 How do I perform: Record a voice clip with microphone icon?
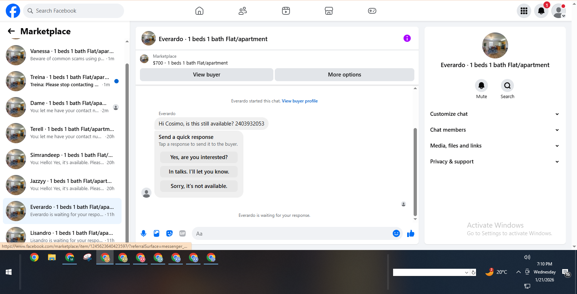[x=144, y=233]
